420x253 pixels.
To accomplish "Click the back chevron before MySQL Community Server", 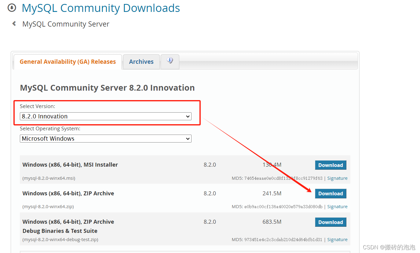I will pos(14,23).
